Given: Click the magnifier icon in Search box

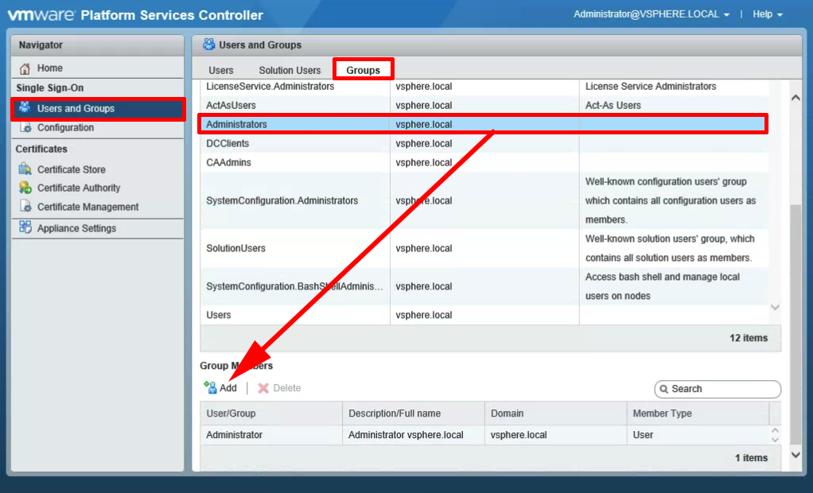Looking at the screenshot, I should click(x=663, y=389).
